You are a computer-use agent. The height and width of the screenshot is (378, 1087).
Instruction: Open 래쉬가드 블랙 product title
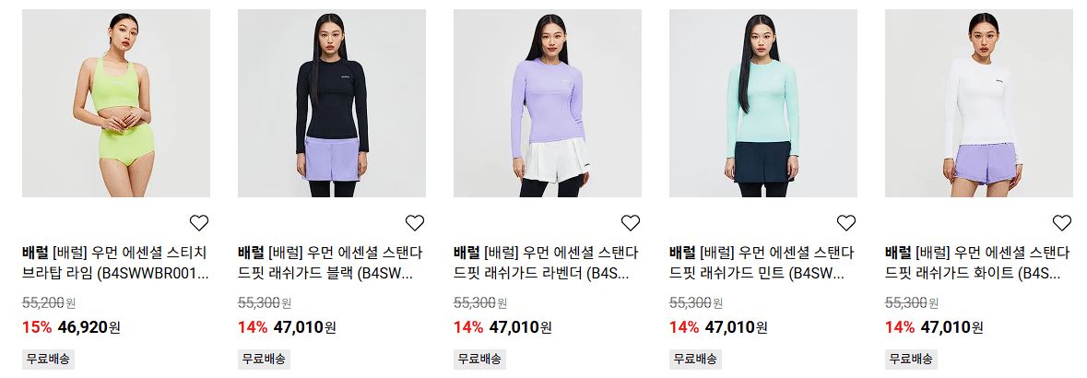tap(331, 263)
